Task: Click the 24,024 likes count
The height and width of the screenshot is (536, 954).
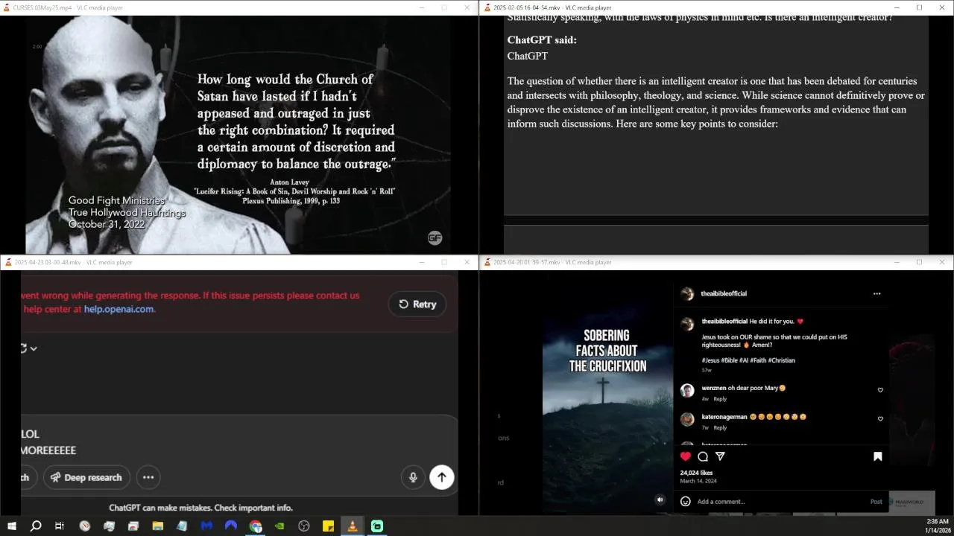Action: [x=696, y=473]
